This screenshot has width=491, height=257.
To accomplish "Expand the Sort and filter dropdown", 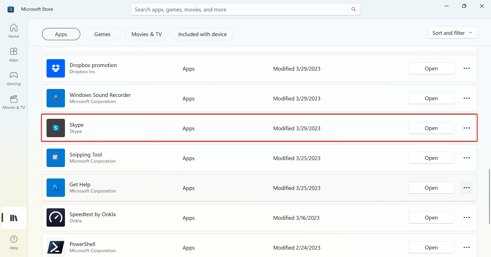I will (452, 33).
